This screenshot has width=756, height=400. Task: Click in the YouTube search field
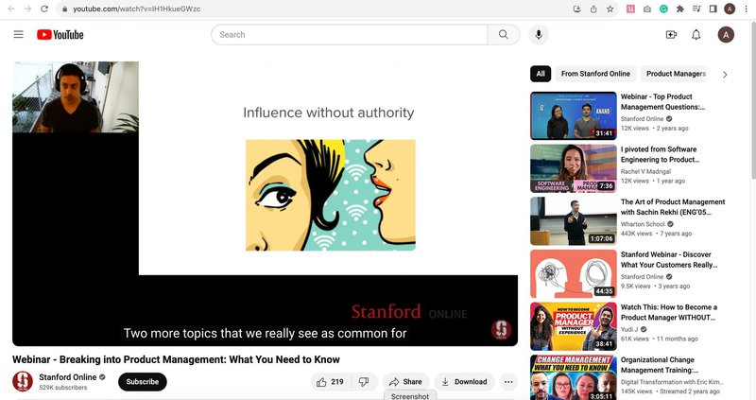[350, 35]
